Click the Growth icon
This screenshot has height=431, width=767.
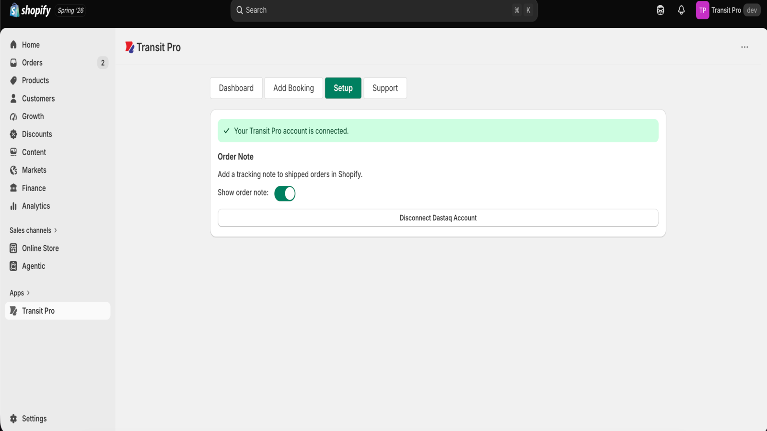(x=13, y=116)
